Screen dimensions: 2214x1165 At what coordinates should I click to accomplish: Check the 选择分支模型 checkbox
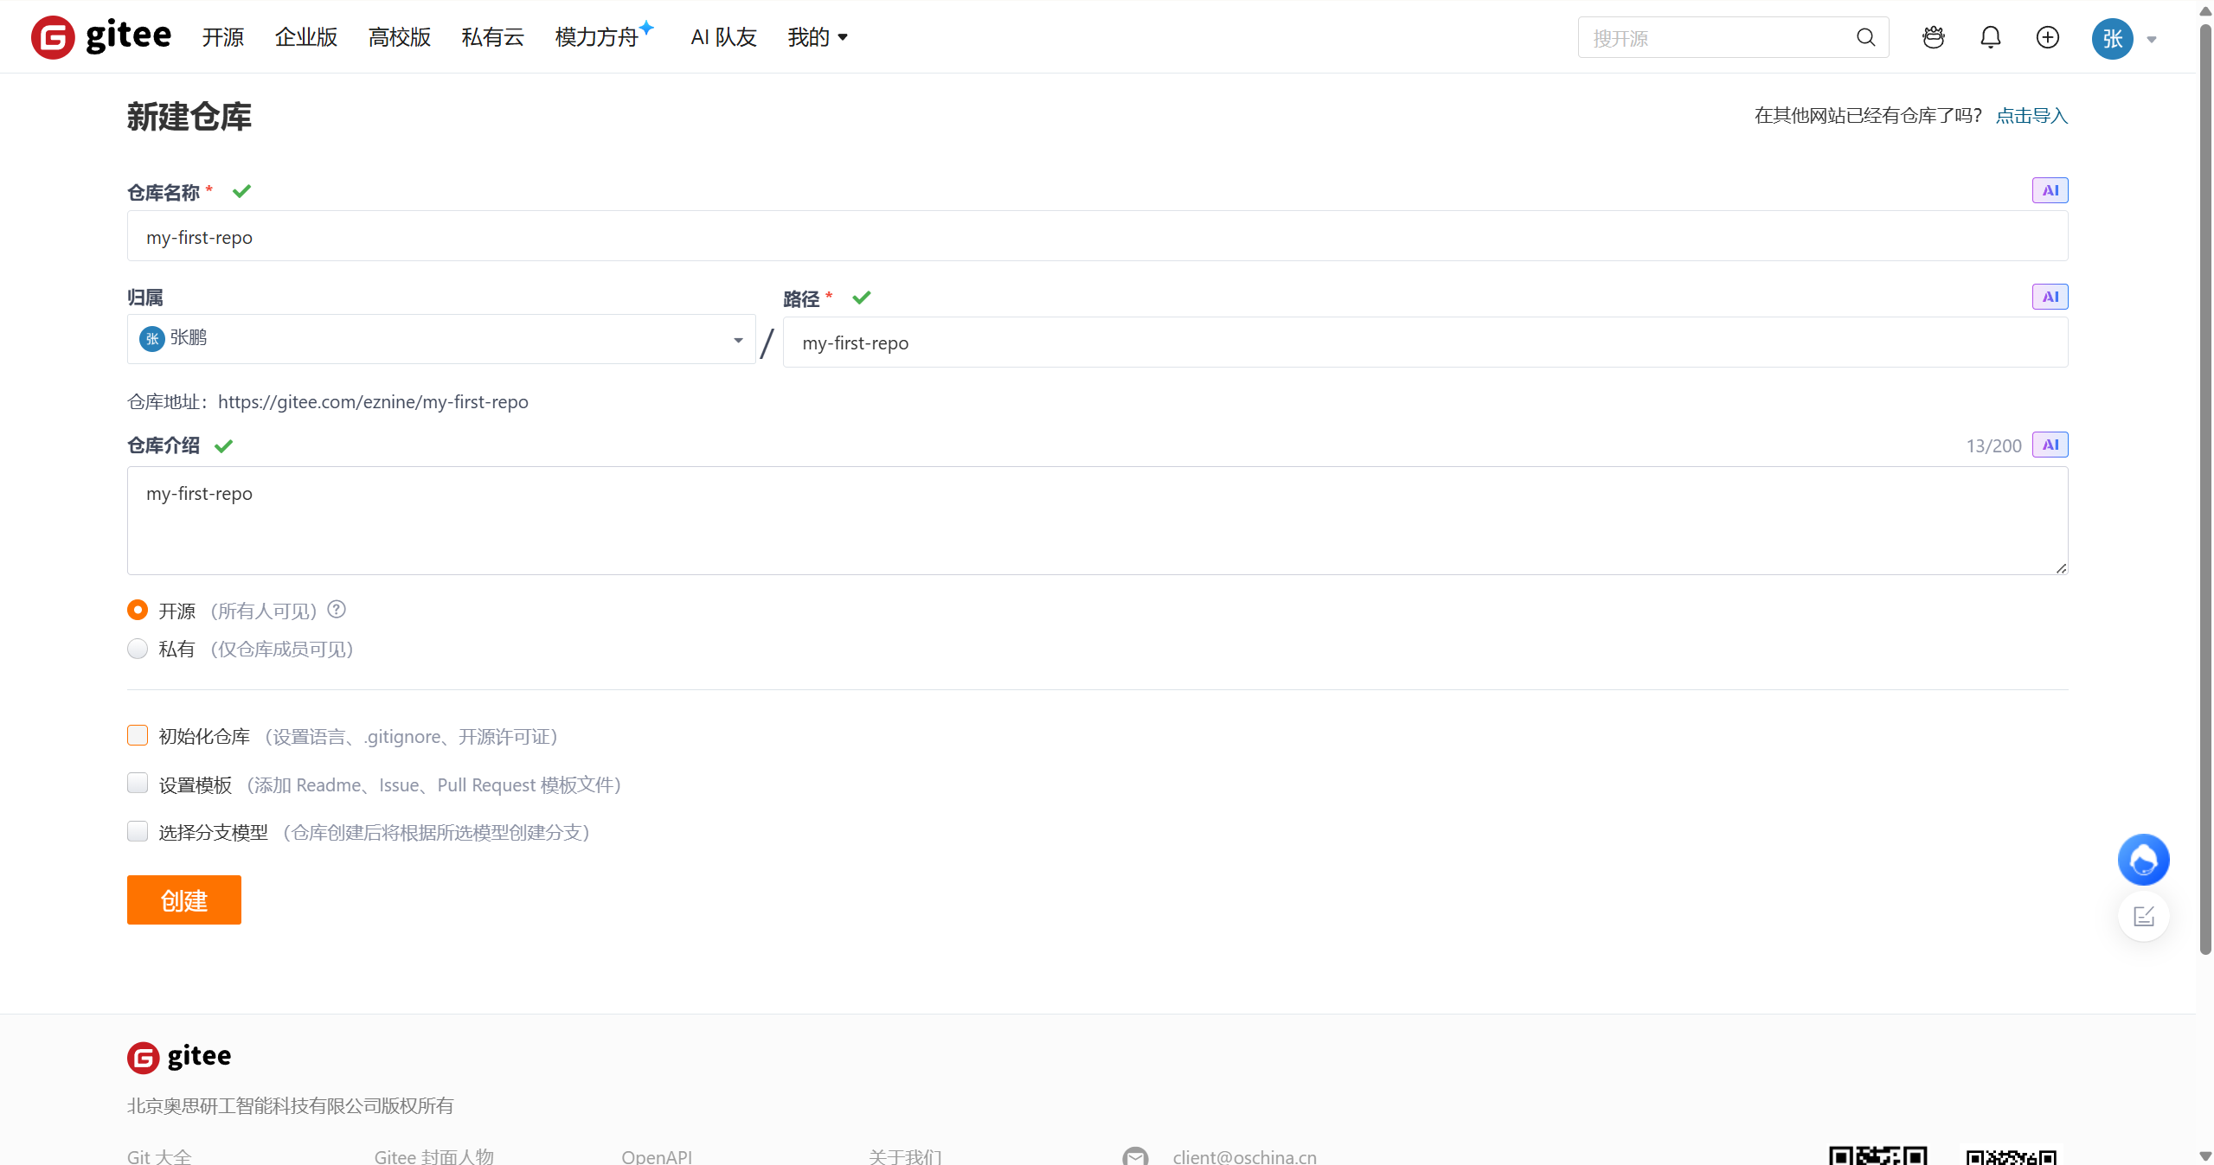[x=138, y=831]
